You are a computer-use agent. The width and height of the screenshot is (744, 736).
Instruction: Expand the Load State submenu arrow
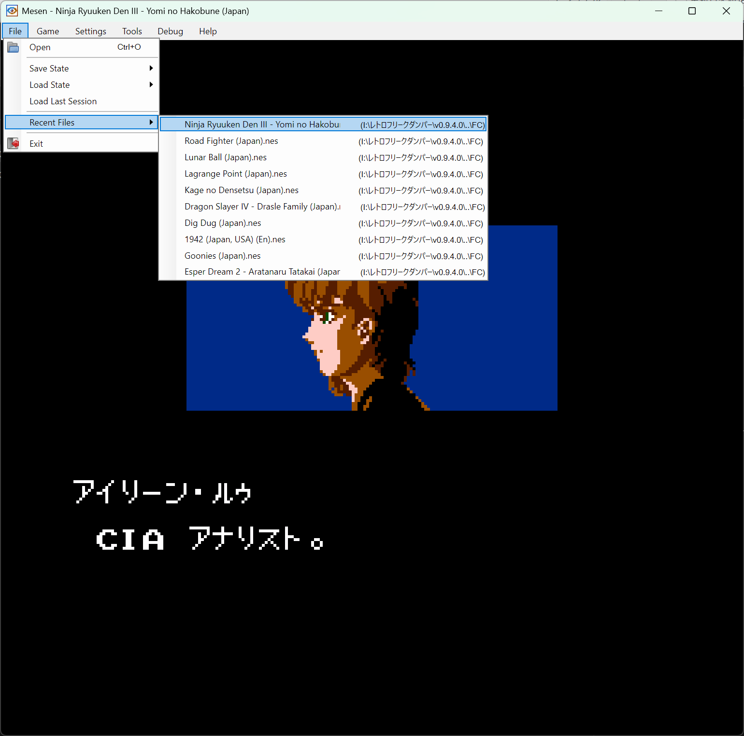pyautogui.click(x=151, y=85)
